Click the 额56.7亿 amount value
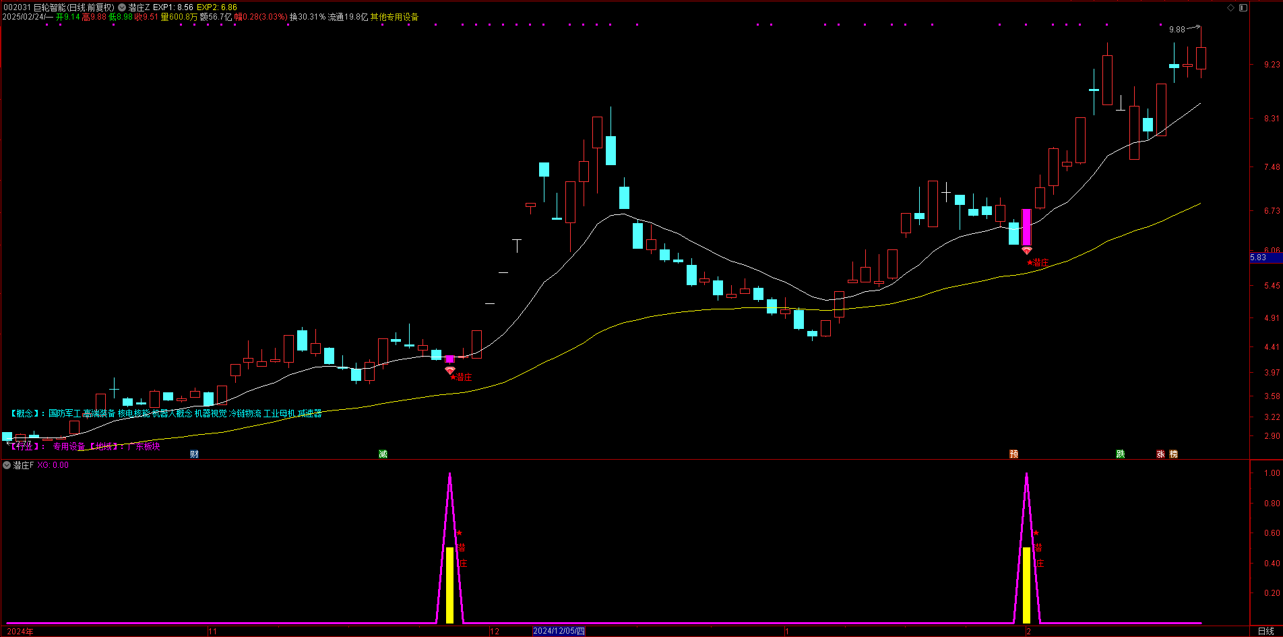The height and width of the screenshot is (637, 1283). (x=216, y=17)
